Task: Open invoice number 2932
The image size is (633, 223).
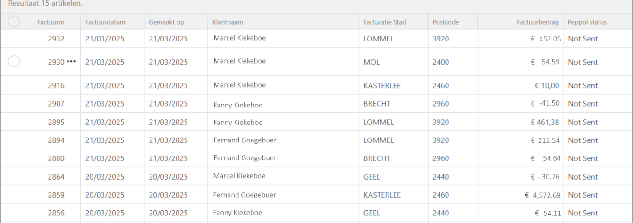Action: 56,39
